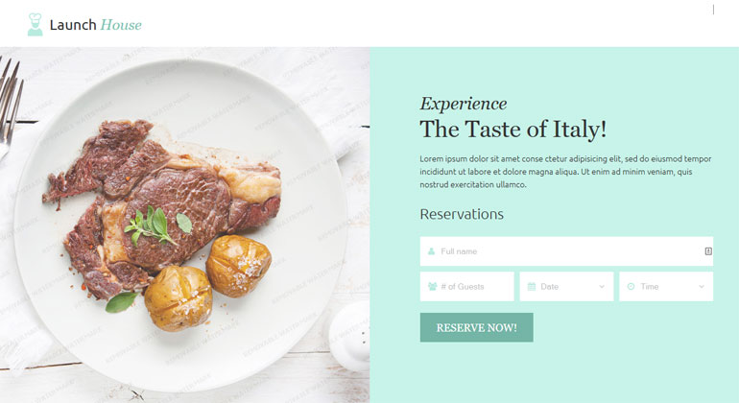This screenshot has width=739, height=403.
Task: Click the word Experience above the headline
Action: click(x=464, y=104)
